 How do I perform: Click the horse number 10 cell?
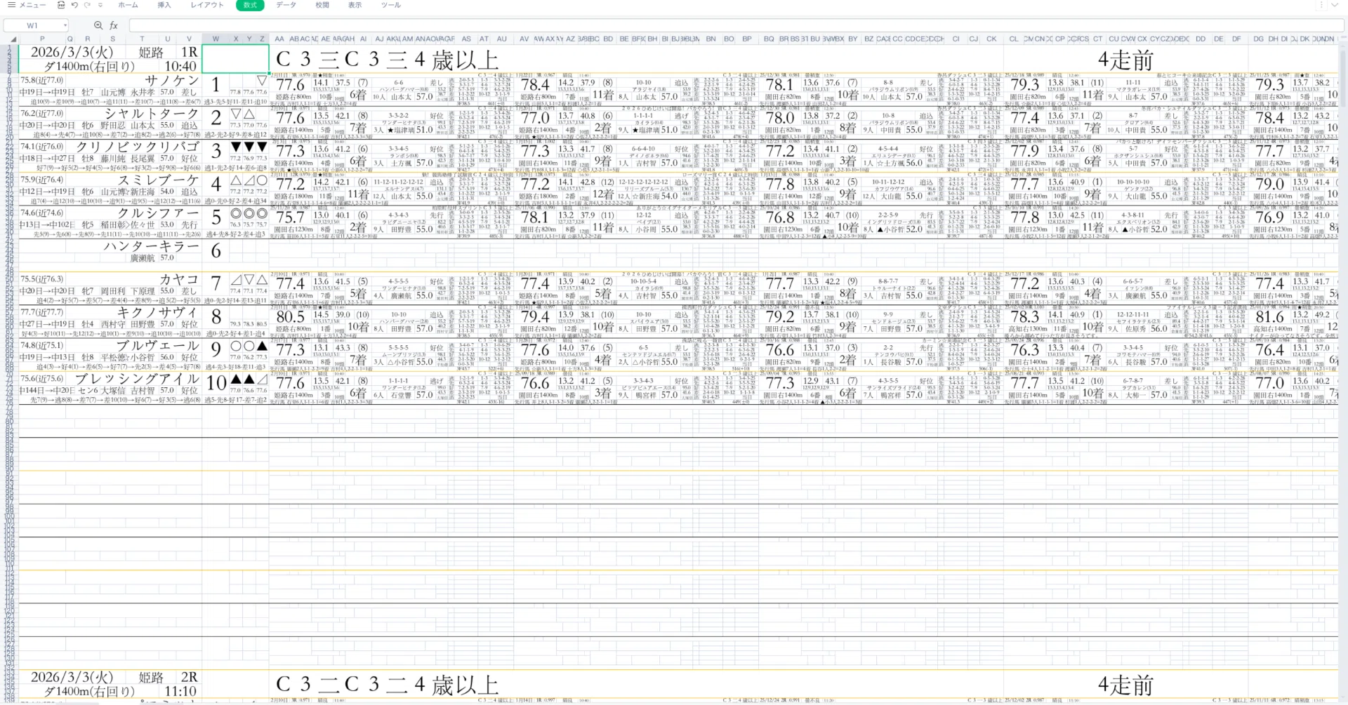click(x=216, y=383)
